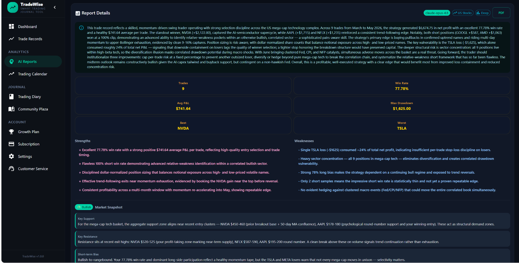Viewport: 519px width, 263px height.
Task: Click the info icon in the summary box
Action: pyautogui.click(x=81, y=28)
